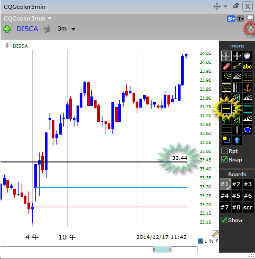This screenshot has height=259, width=255.
Task: Click the blue up arrow tool
Action: pos(237,140)
